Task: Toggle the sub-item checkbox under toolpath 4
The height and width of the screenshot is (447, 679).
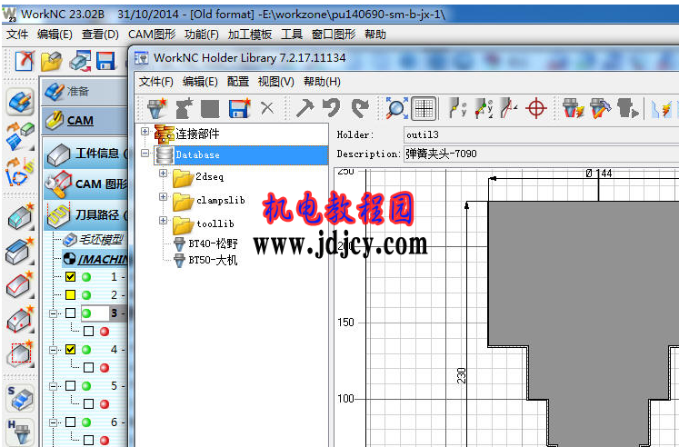Action: coord(89,368)
